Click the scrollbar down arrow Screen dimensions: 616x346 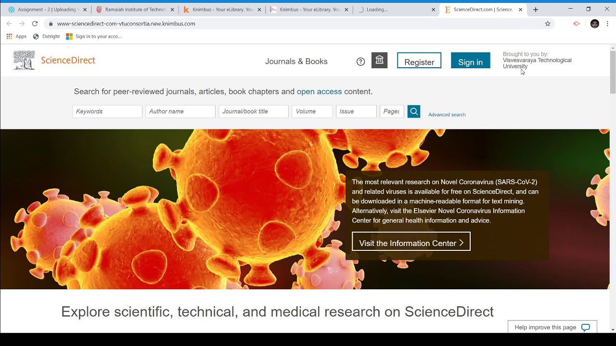pyautogui.click(x=613, y=330)
